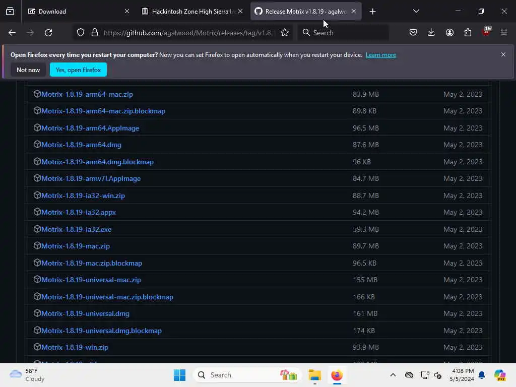
Task: Download Motrix-1.8.19-ia32.exe
Action: point(77,229)
